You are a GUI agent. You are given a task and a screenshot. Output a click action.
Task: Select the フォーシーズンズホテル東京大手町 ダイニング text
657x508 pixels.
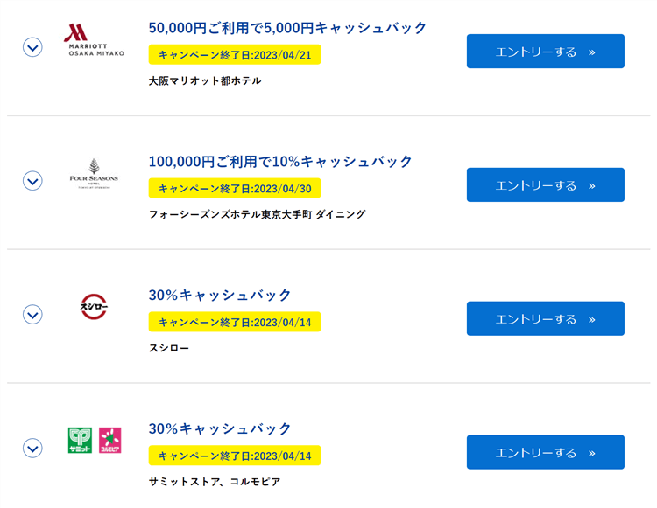(x=257, y=214)
